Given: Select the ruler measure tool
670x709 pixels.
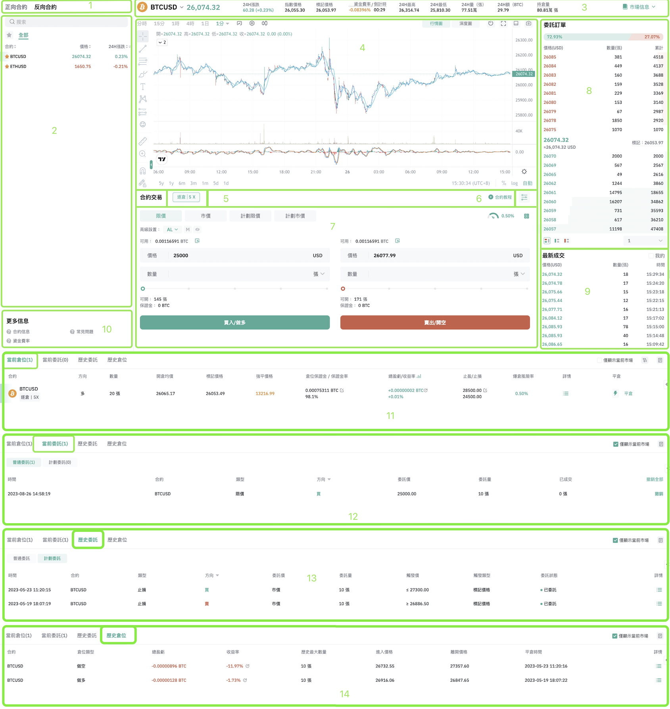Looking at the screenshot, I should click(x=143, y=141).
